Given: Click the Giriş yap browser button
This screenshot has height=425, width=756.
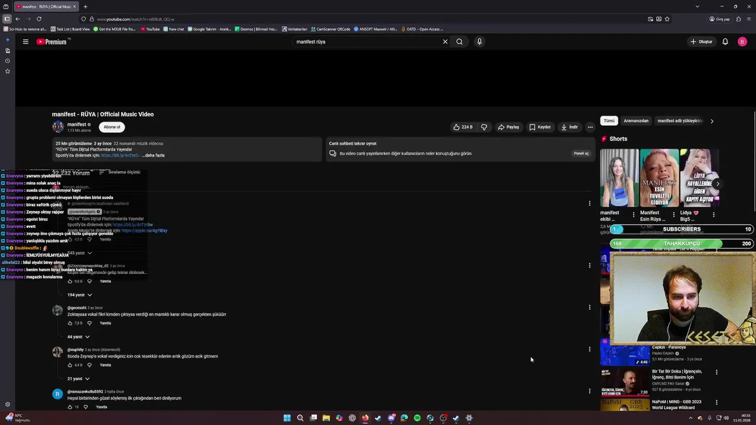Looking at the screenshot, I should click(x=719, y=19).
